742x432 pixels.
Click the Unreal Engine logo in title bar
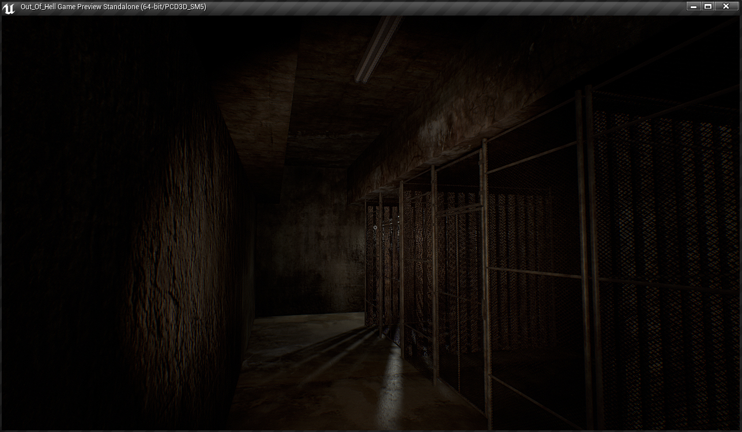tap(9, 7)
